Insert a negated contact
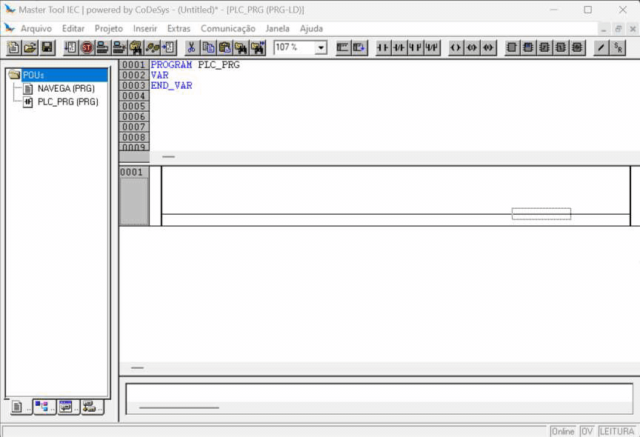Image resolution: width=640 pixels, height=437 pixels. point(399,47)
